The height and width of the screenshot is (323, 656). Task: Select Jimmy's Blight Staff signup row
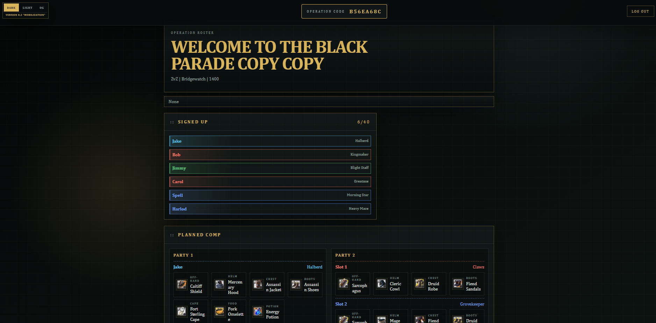coord(270,168)
